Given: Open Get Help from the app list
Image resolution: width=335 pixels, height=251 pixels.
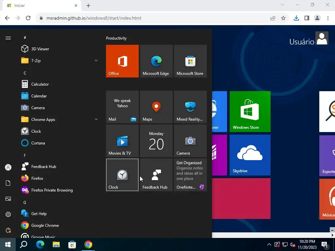Looking at the screenshot, I should click(x=34, y=214).
